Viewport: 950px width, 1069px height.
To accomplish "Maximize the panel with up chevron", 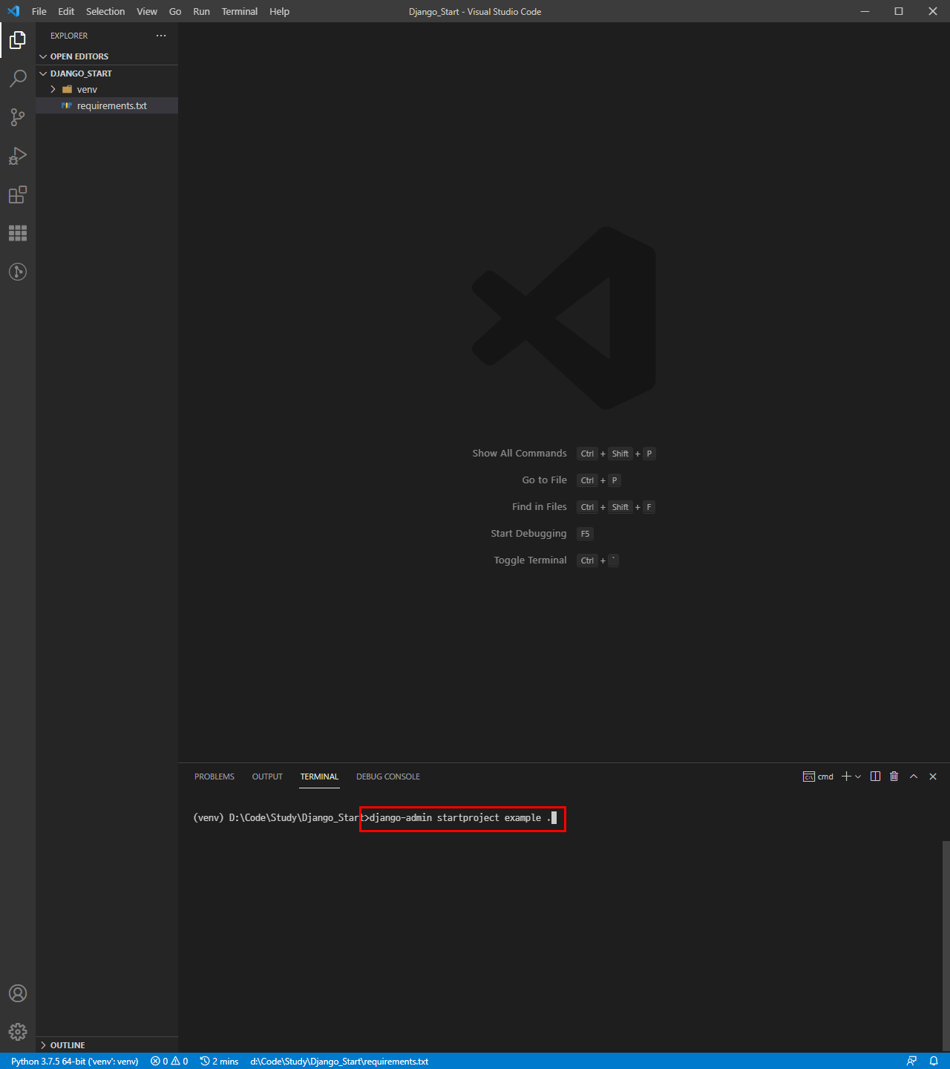I will point(914,777).
